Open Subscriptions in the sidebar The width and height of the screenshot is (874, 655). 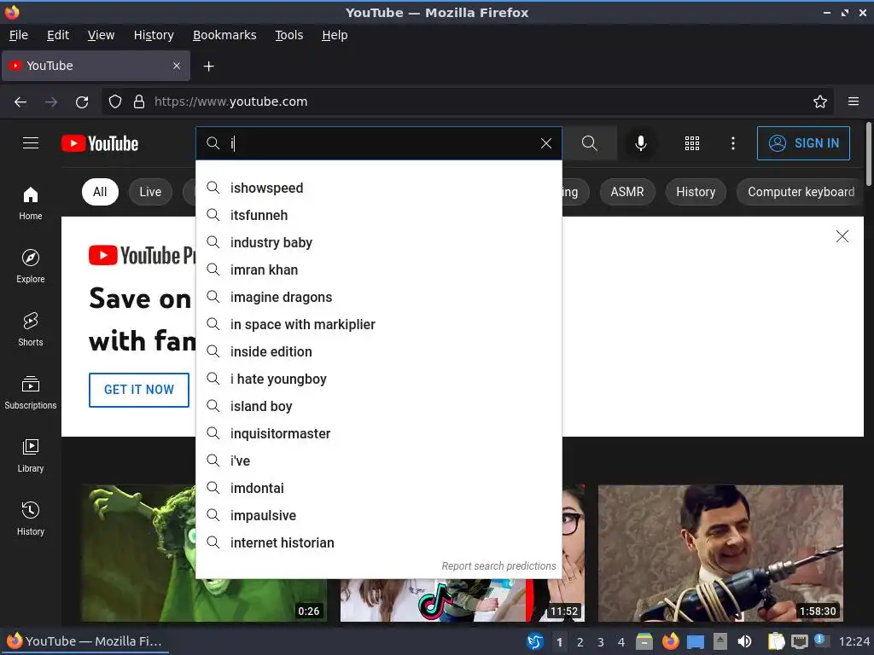click(x=31, y=392)
